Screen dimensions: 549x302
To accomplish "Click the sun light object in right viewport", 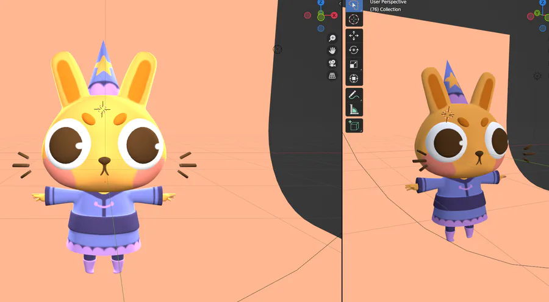I will point(537,76).
